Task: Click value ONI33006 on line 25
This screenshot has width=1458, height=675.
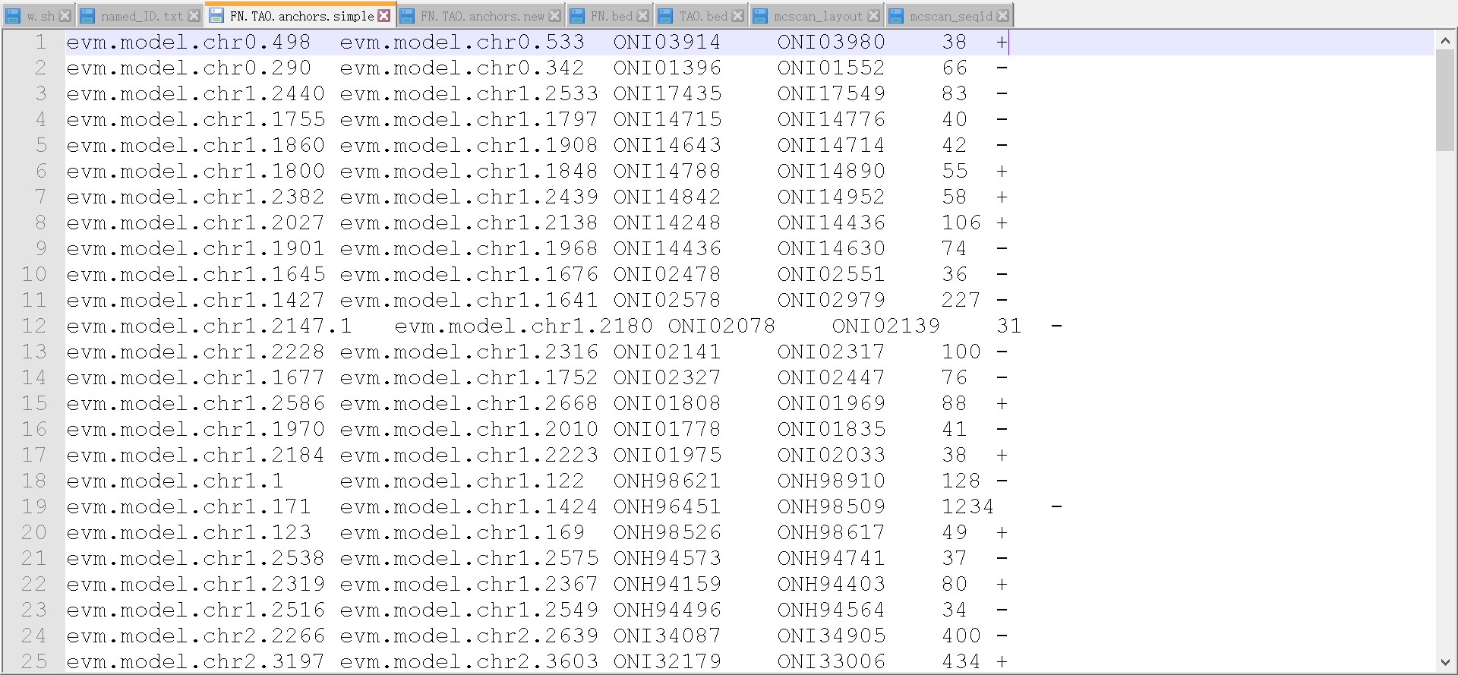Action: pyautogui.click(x=832, y=661)
